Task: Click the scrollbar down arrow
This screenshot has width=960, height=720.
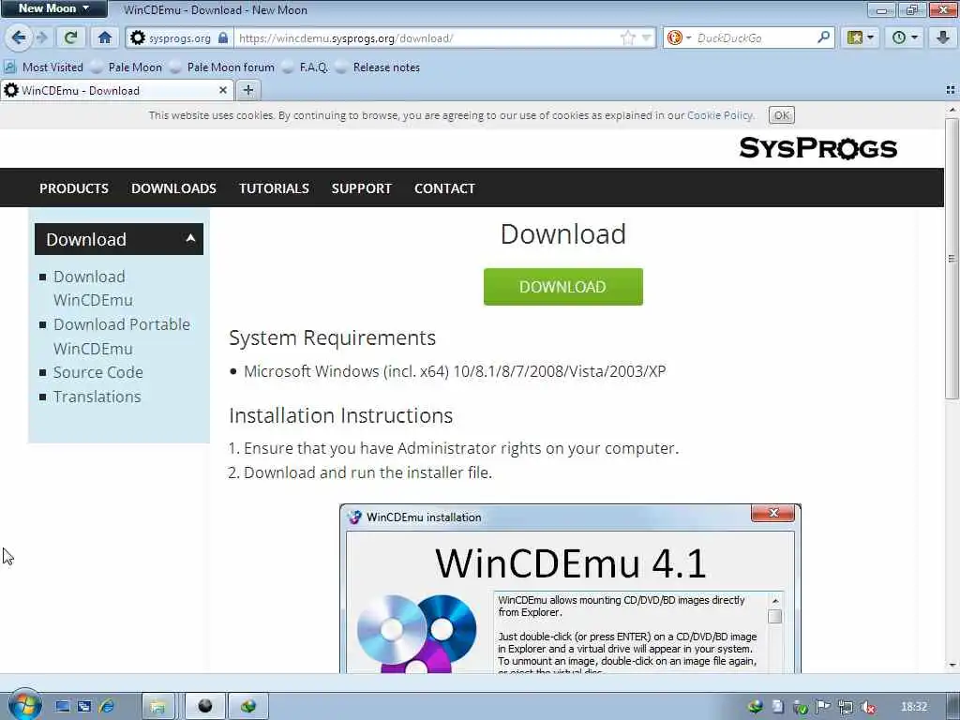Action: (952, 666)
